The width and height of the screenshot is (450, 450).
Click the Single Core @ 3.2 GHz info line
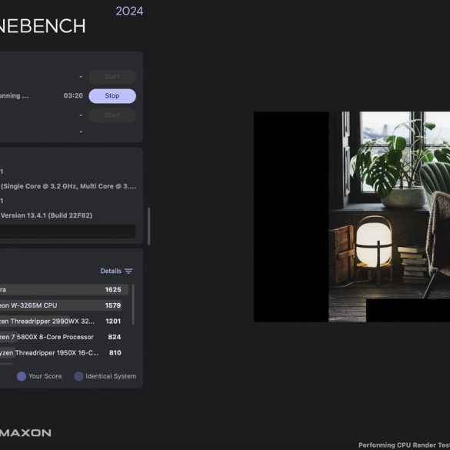point(68,186)
